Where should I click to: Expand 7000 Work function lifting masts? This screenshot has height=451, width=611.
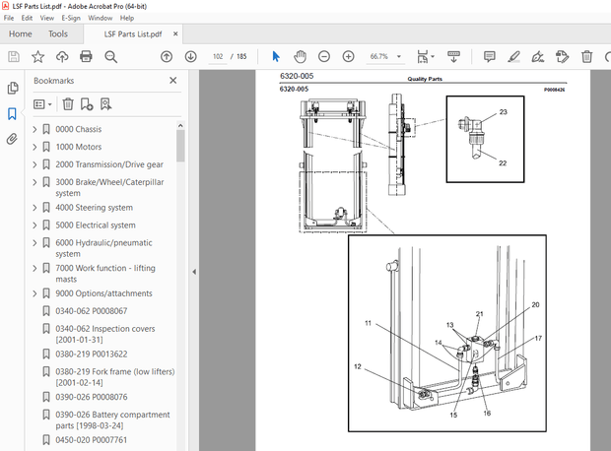pyautogui.click(x=34, y=269)
